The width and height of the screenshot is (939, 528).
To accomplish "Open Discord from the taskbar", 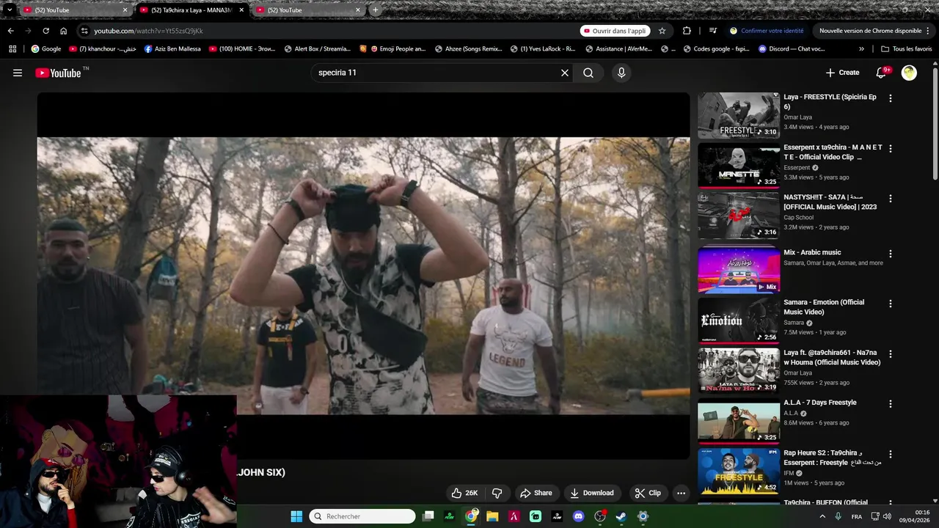I will click(x=578, y=516).
